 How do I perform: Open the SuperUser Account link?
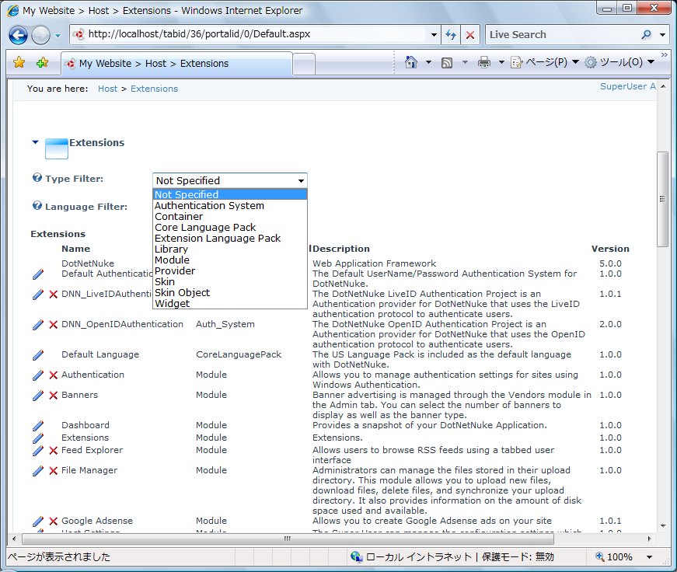pos(628,86)
